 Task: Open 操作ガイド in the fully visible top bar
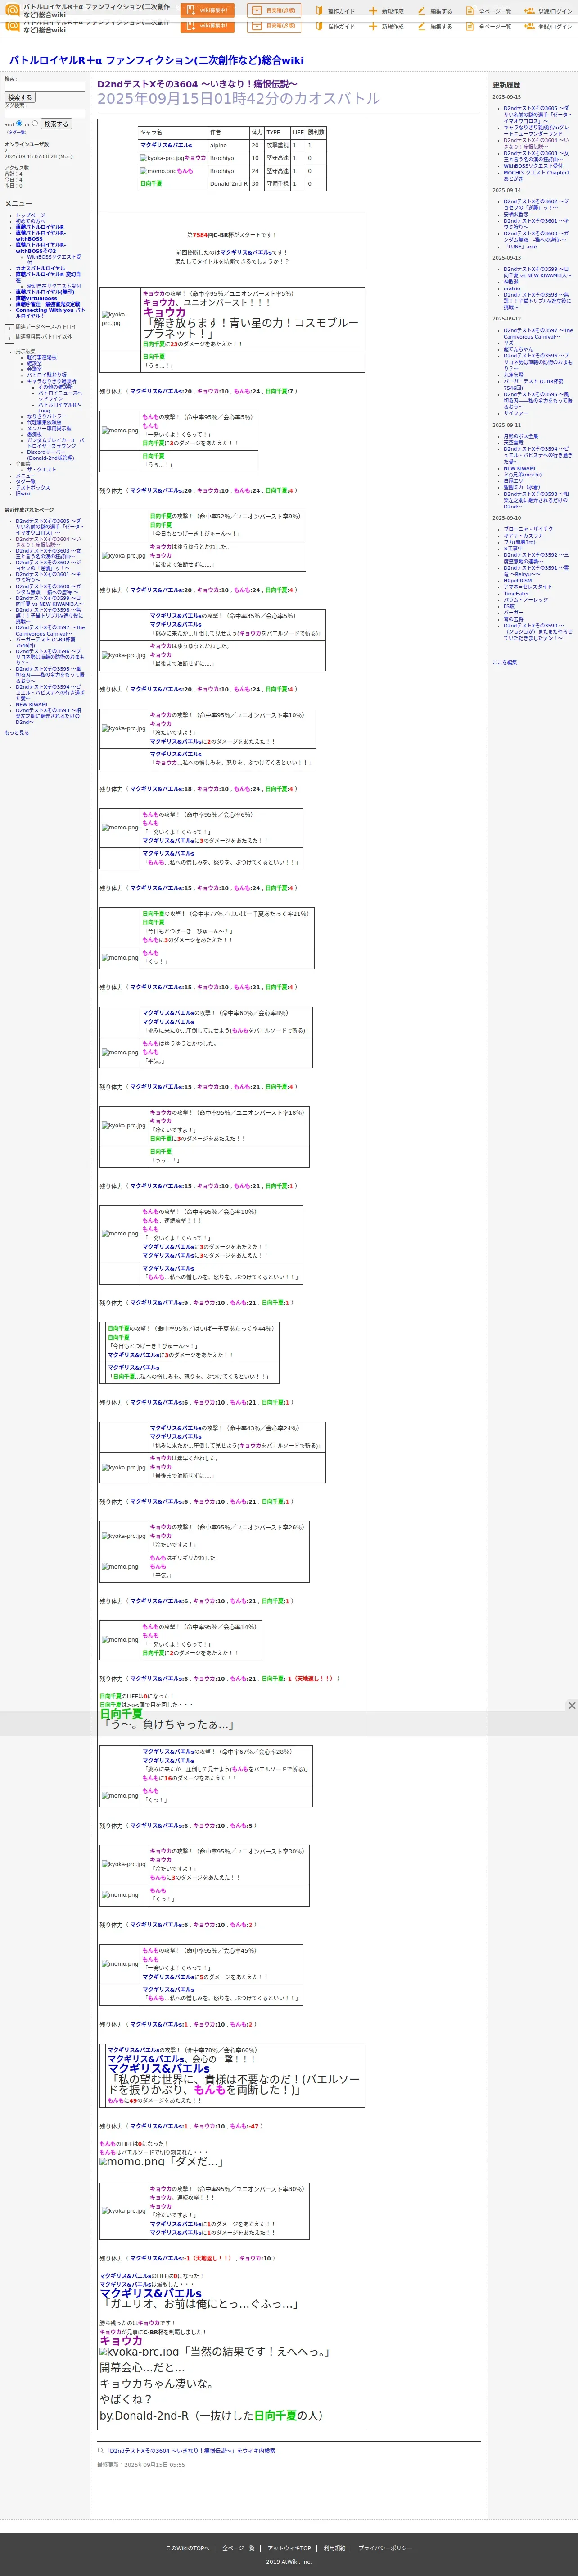(334, 11)
